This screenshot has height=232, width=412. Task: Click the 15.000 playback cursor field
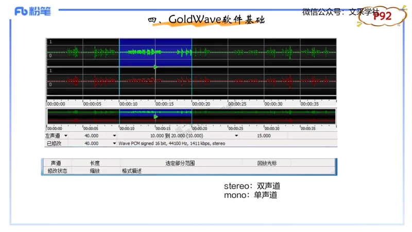point(263,136)
